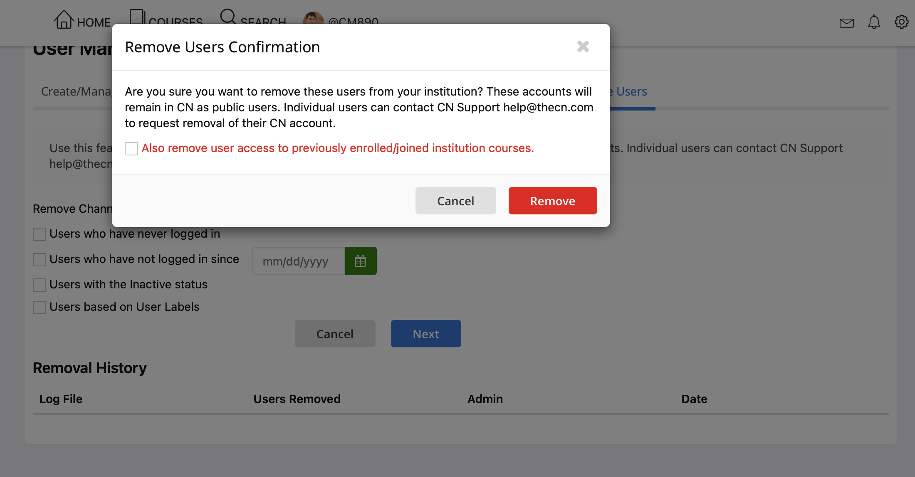This screenshot has height=477, width=915.
Task: Open the mail envelope icon
Action: click(x=847, y=23)
